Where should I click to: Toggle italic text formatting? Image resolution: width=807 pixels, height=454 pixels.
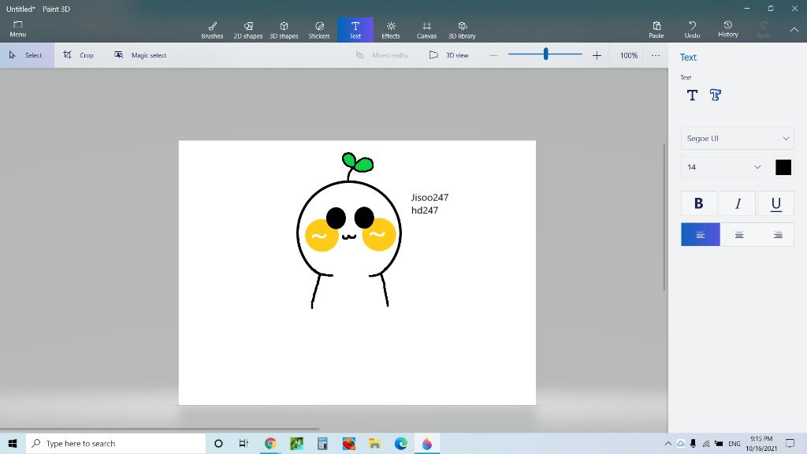pos(738,203)
